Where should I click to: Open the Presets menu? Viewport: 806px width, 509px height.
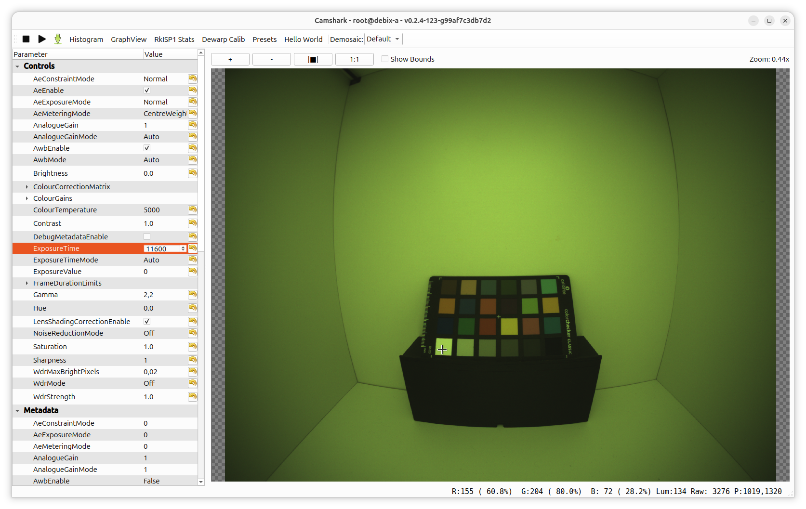coord(264,39)
